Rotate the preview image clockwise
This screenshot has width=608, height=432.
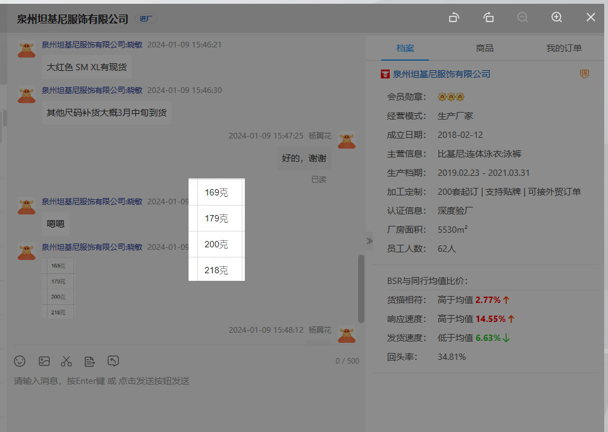488,18
